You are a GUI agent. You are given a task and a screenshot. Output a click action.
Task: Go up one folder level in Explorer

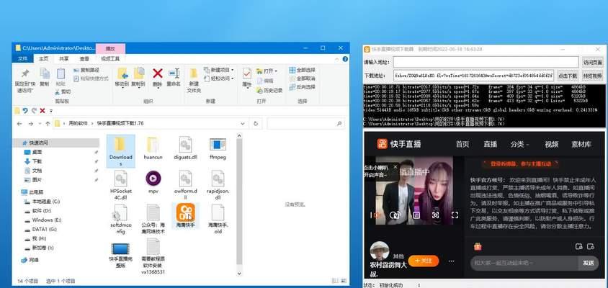(x=48, y=124)
